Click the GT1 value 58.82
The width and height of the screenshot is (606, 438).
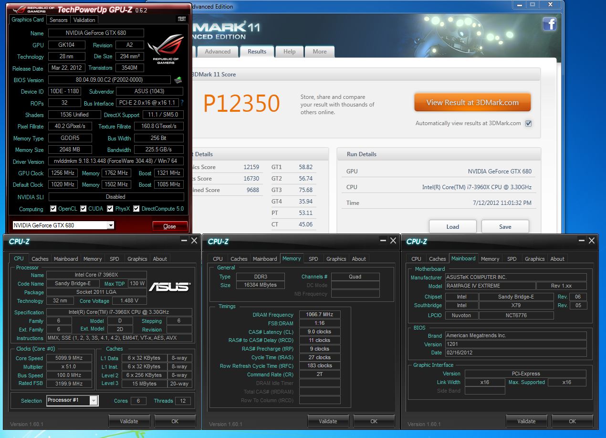point(305,167)
